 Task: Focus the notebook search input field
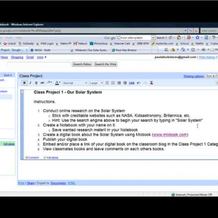coord(39,64)
